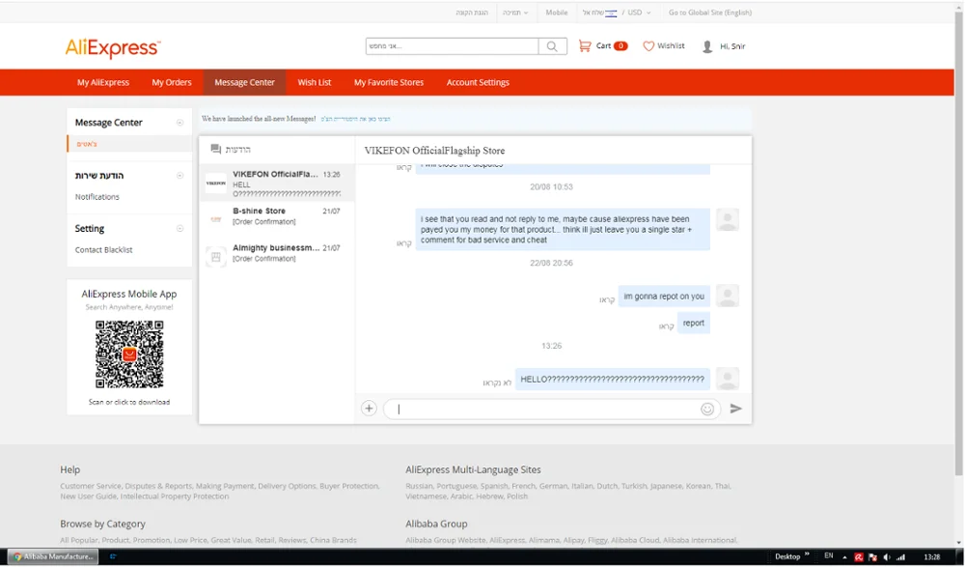Open the Account Settings tab

pos(479,82)
